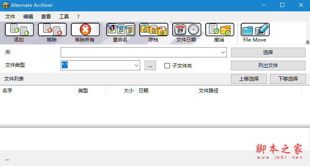Sort by the 大小 (Size) column header
Viewport: 310px width, 166px height.
click(121, 91)
